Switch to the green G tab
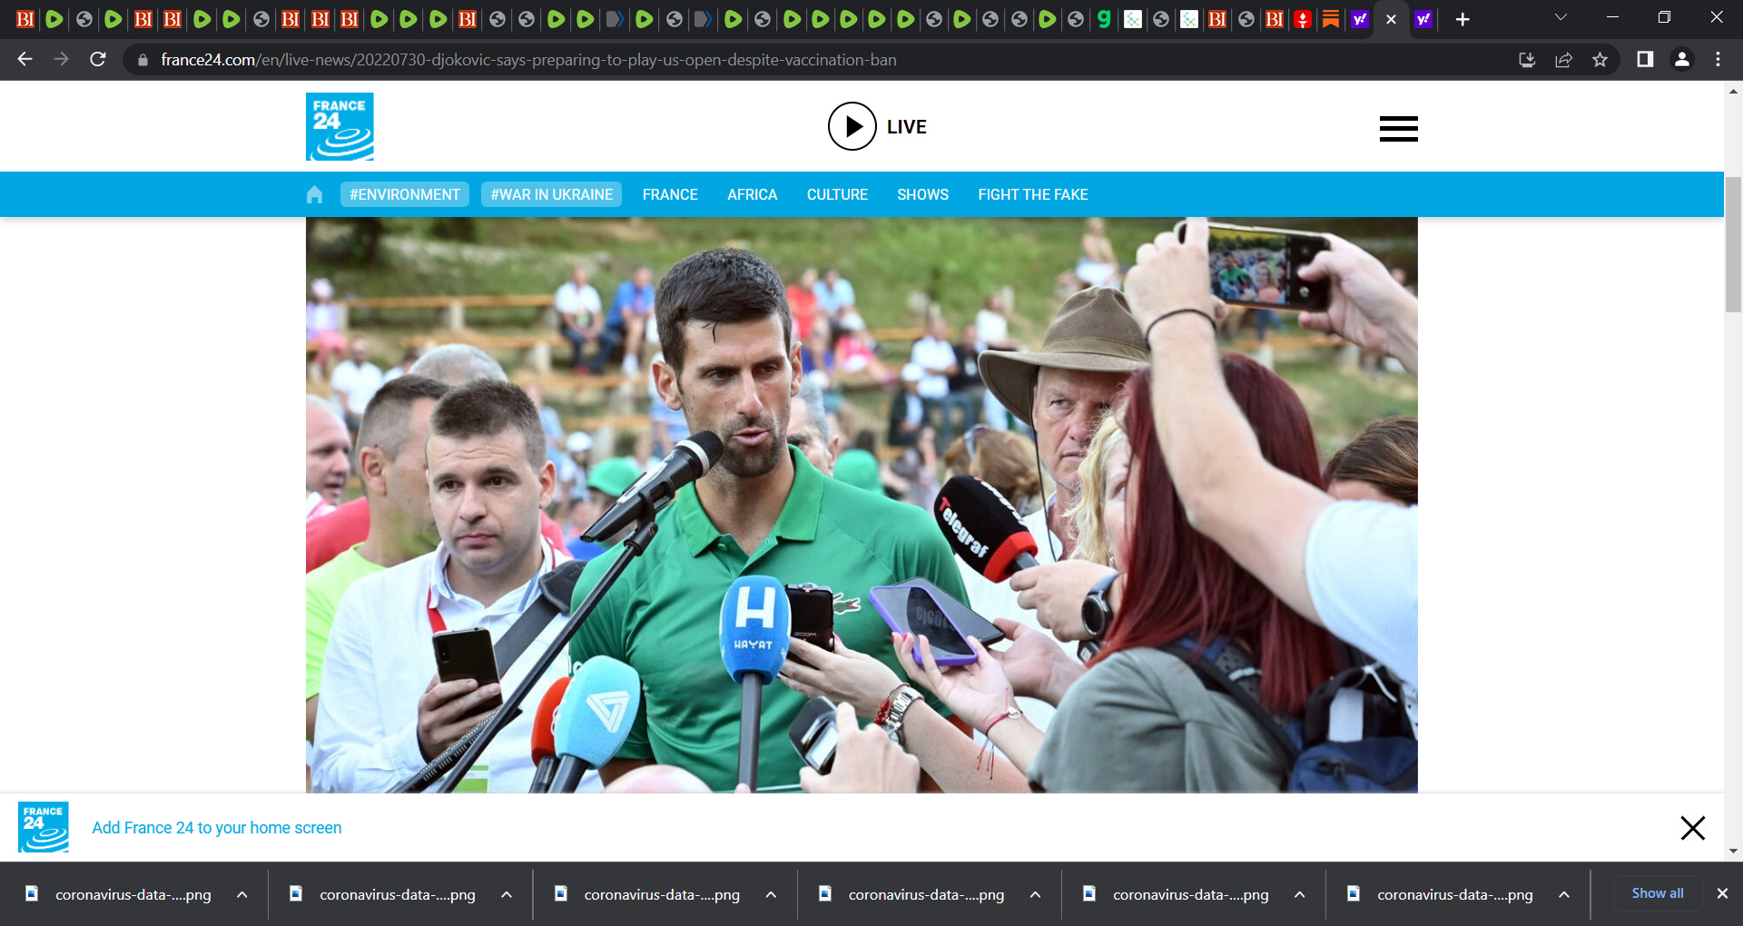Screen dimensions: 1743x926 coord(1104,19)
